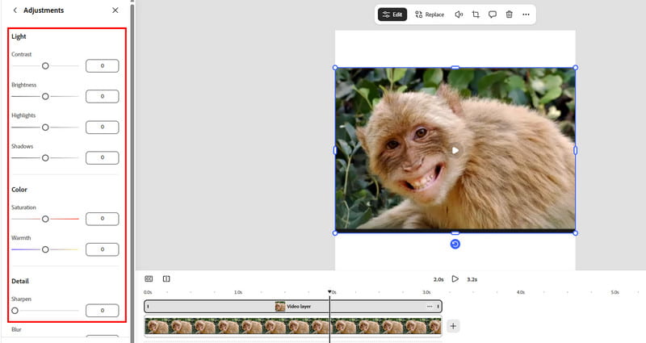The image size is (646, 343).
Task: Click the Color section heading
Action: pos(19,190)
